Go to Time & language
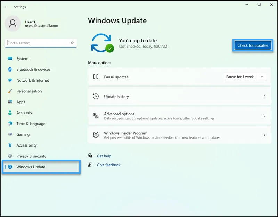 pos(41,124)
